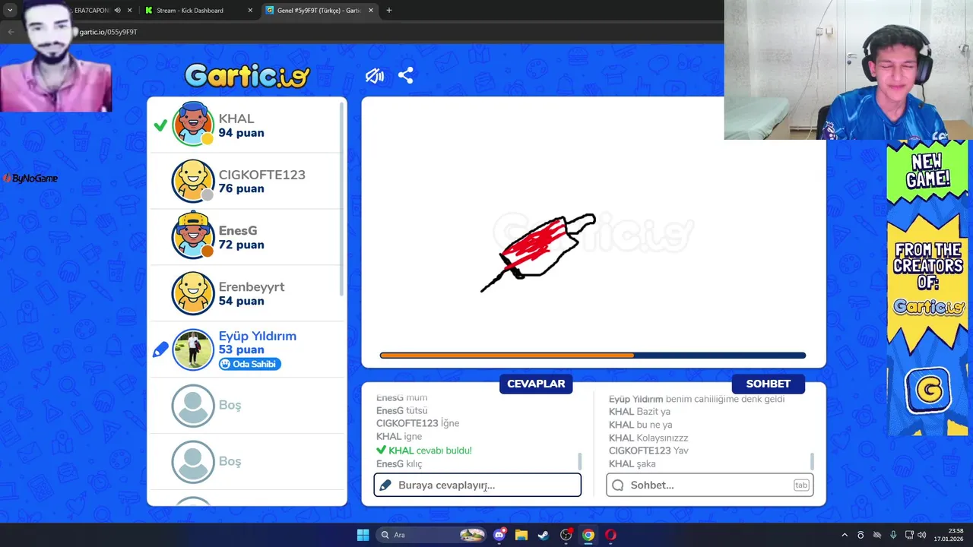The height and width of the screenshot is (547, 973).
Task: Mute audio on ERA7CAPONE tab
Action: [x=117, y=11]
